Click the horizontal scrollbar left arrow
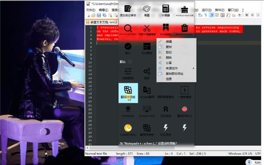 [x=88, y=148]
